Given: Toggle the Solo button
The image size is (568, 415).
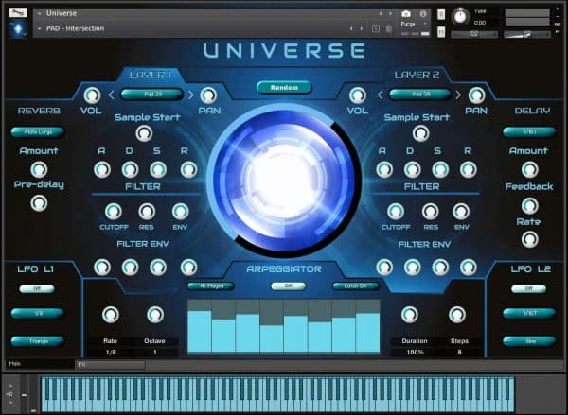Looking at the screenshot, I should (x=441, y=14).
